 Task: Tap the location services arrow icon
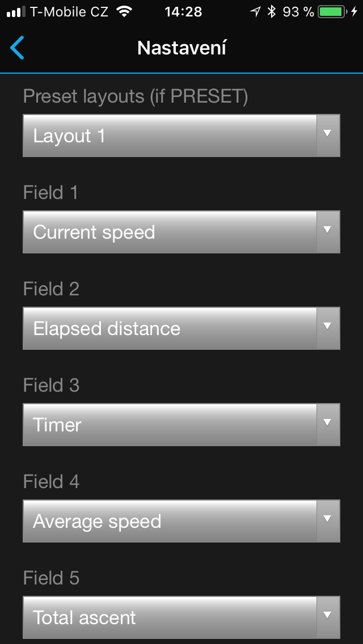[256, 12]
